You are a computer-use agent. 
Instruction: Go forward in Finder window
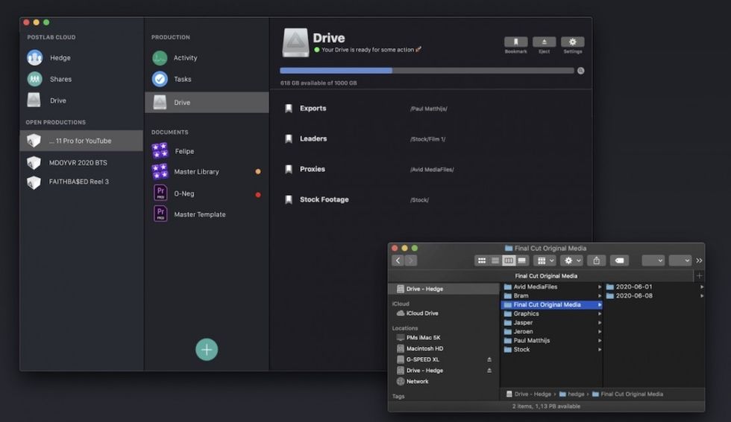click(411, 260)
